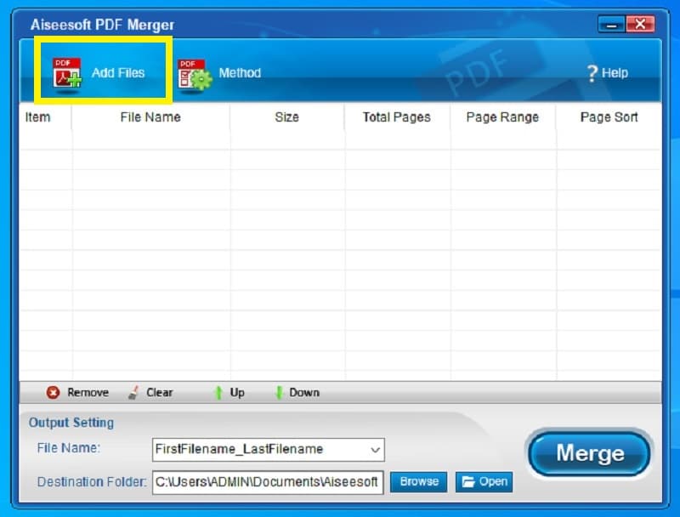
Task: Click the FirstFilename_LastFilename combo box
Action: pos(269,450)
